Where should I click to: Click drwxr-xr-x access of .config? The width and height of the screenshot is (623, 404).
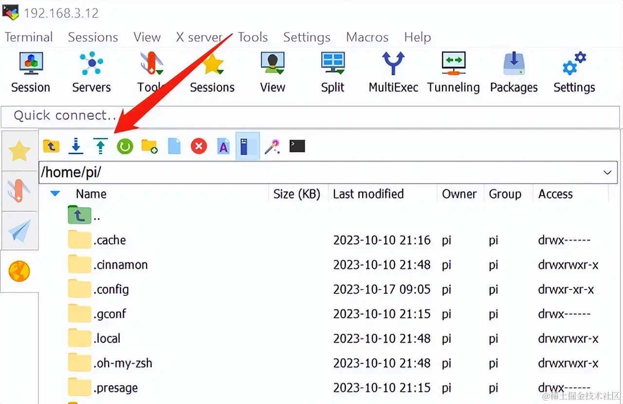click(566, 289)
